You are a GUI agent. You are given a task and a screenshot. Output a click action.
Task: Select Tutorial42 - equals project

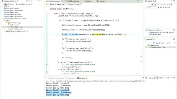tap(12, 8)
